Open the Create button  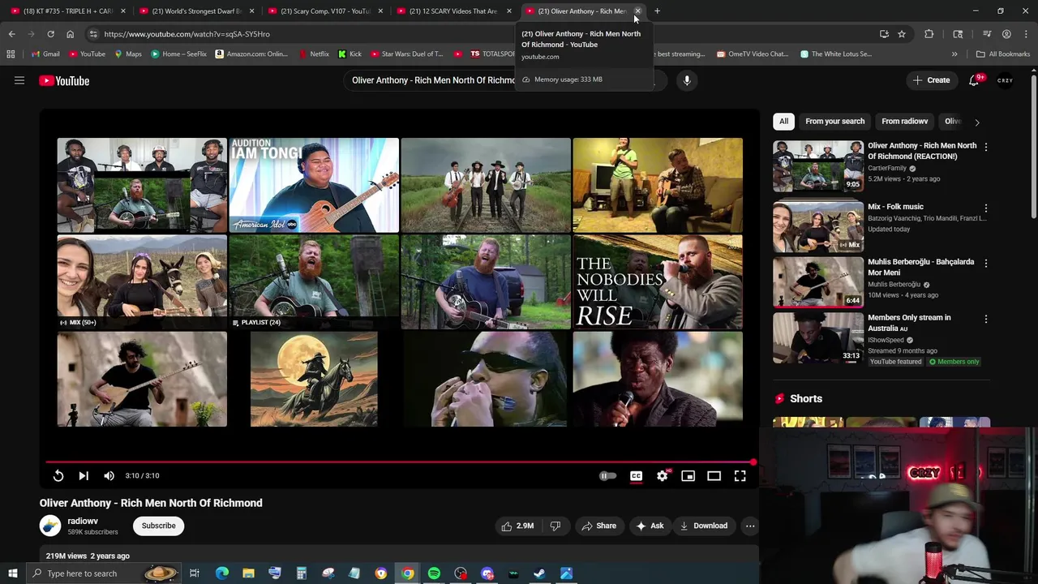point(931,80)
